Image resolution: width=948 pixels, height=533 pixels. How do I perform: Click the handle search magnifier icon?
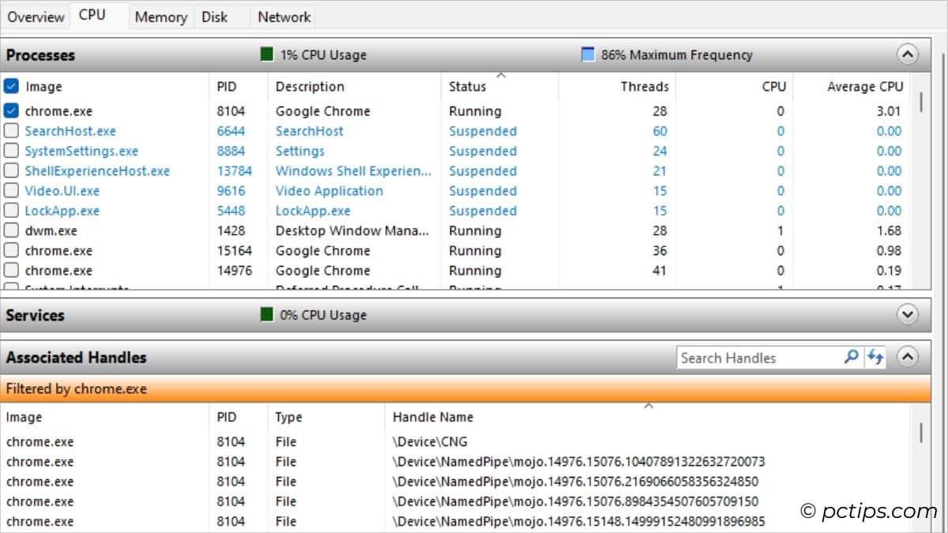(851, 358)
